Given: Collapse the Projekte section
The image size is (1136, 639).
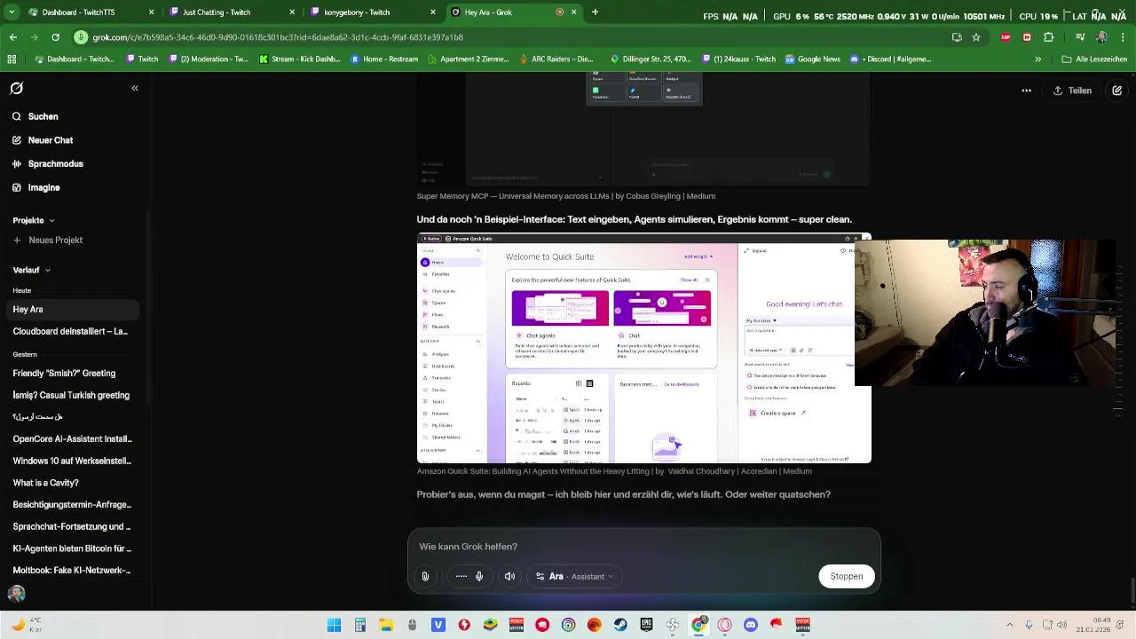Looking at the screenshot, I should 34,220.
